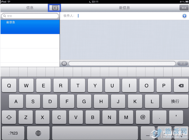Tap the H key
The image size is (189, 140).
tap(101, 101)
